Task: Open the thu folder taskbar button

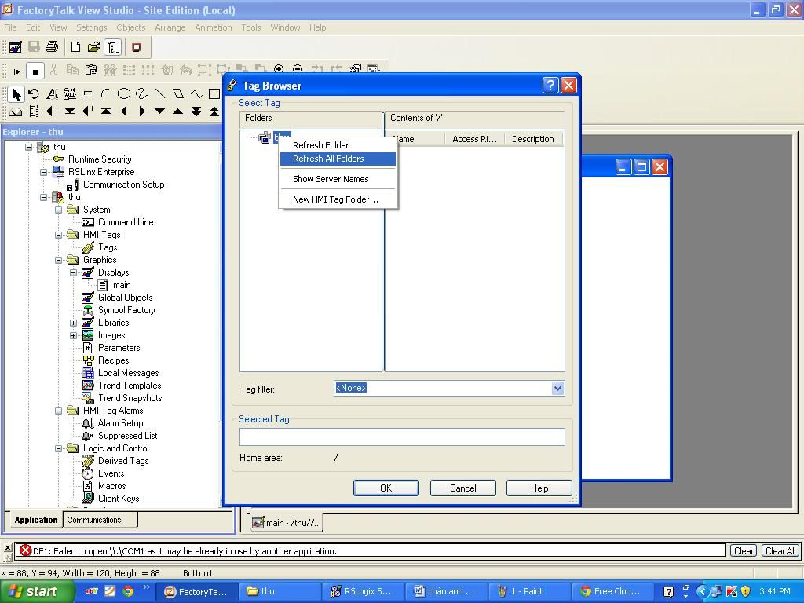Action: coord(281,592)
